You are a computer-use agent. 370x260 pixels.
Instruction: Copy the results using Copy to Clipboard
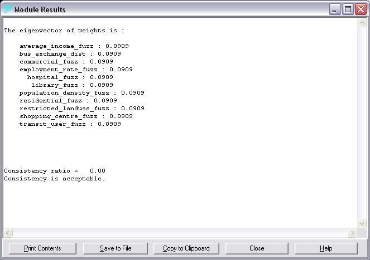pos(186,248)
